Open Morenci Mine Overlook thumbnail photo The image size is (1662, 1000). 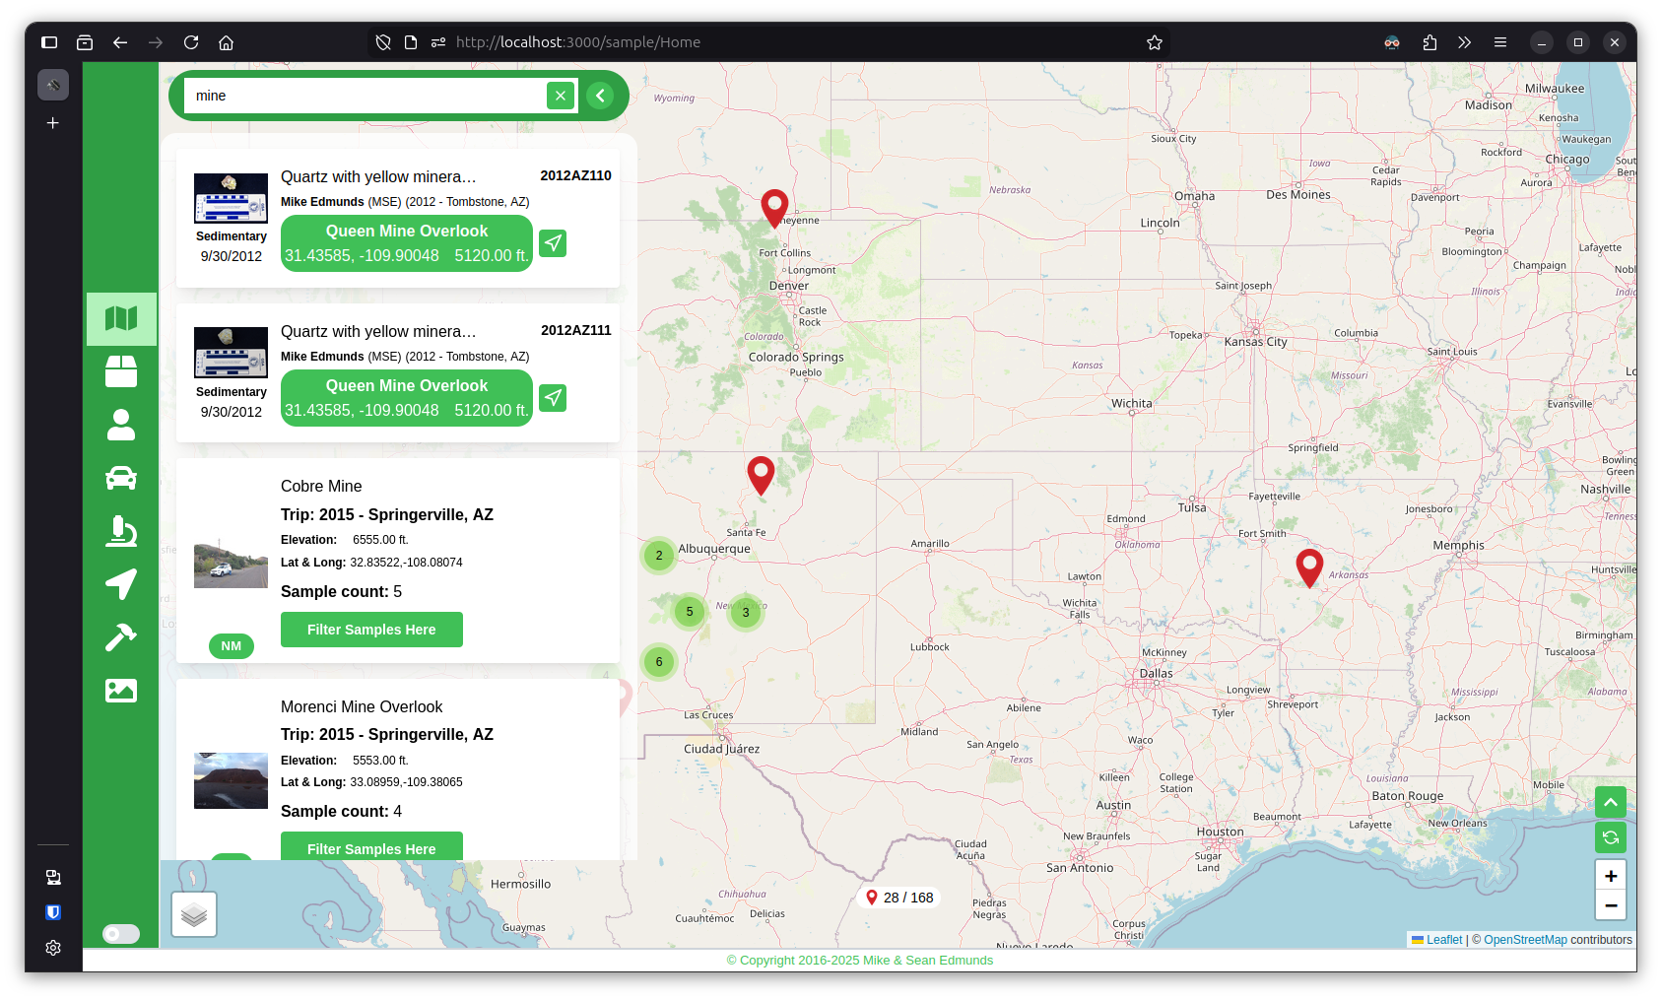click(231, 780)
